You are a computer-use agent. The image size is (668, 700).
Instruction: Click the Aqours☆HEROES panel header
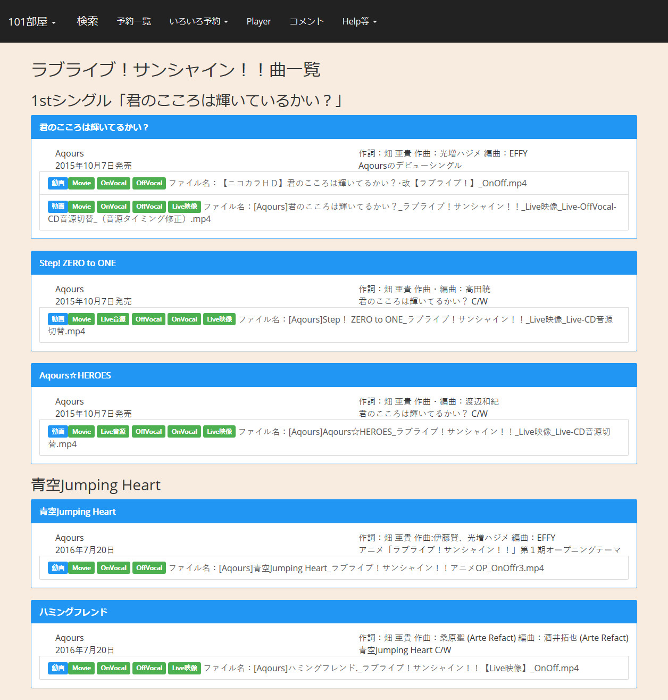click(x=334, y=375)
